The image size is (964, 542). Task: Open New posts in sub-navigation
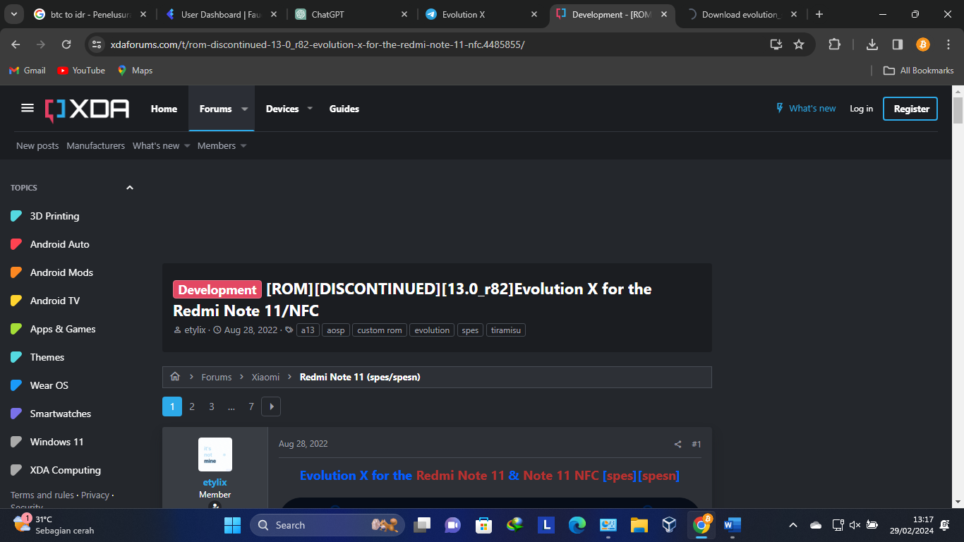(x=37, y=145)
